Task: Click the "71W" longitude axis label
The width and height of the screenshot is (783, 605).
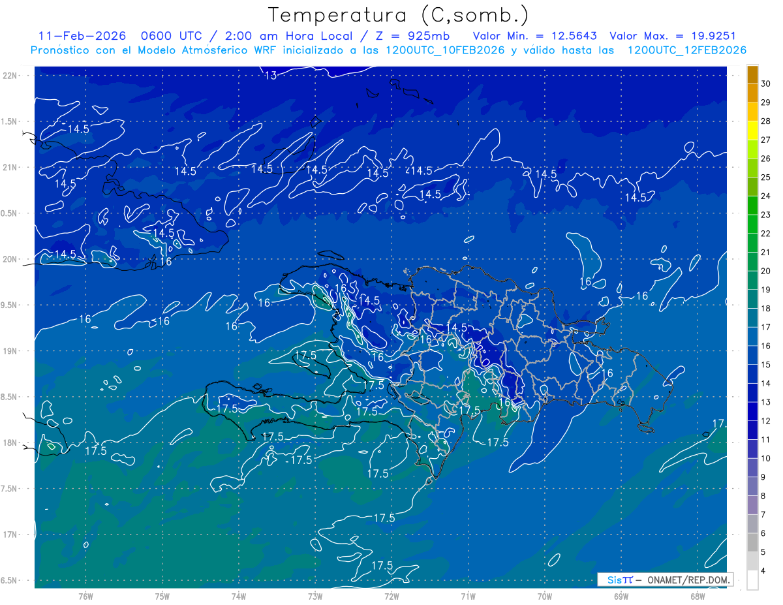Action: 468,596
